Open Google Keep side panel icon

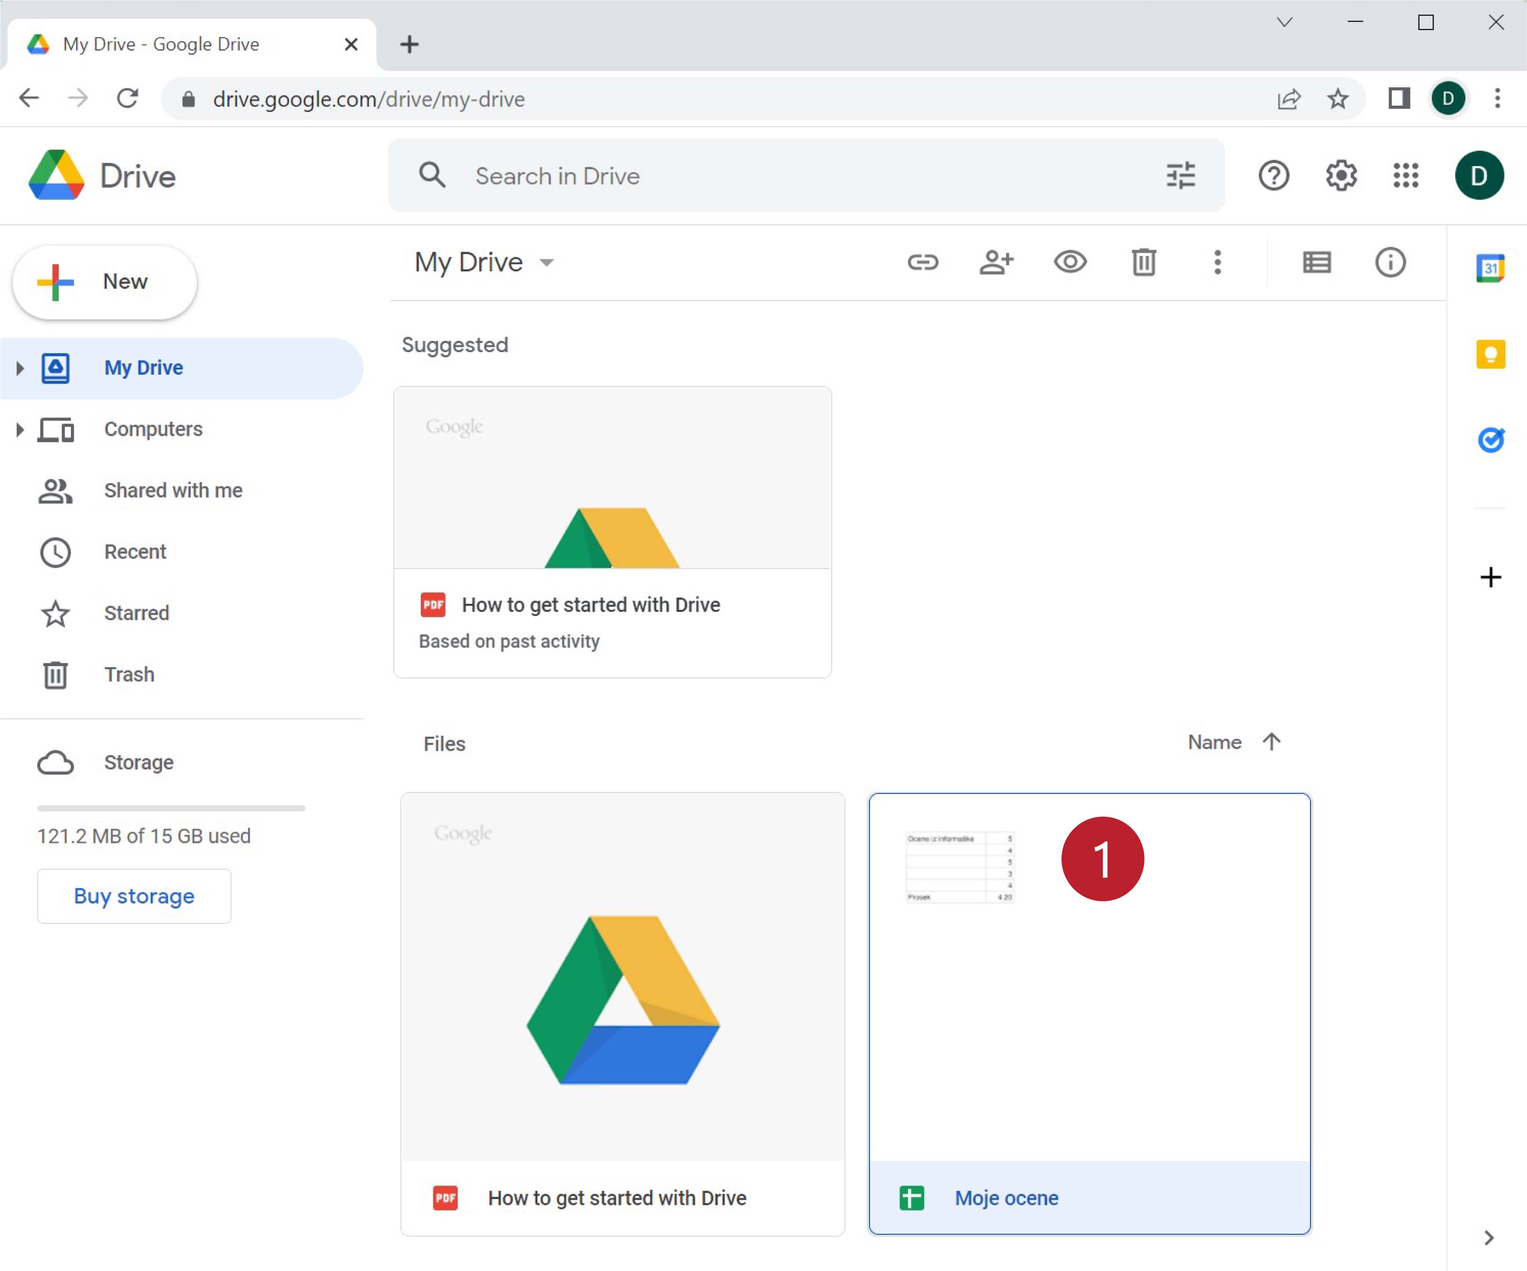coord(1490,354)
